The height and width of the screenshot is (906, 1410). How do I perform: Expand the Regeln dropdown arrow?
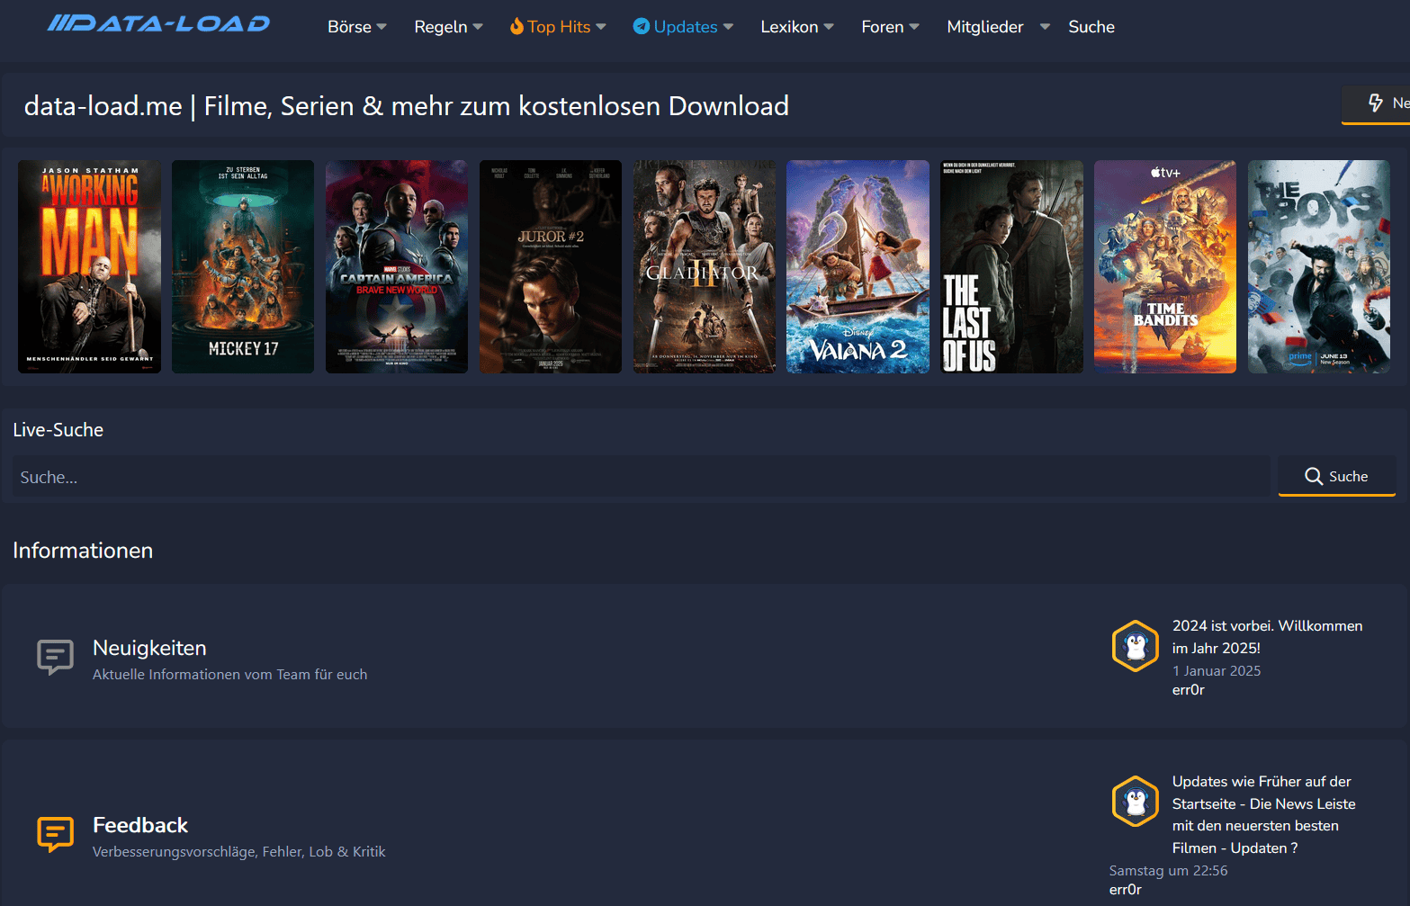click(x=478, y=27)
